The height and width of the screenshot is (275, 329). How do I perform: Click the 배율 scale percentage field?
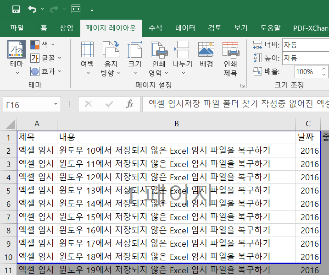pyautogui.click(x=307, y=71)
